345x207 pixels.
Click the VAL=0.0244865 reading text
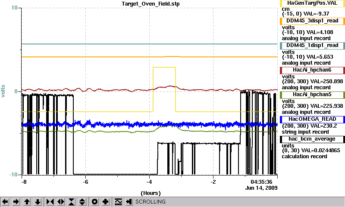pos(320,151)
